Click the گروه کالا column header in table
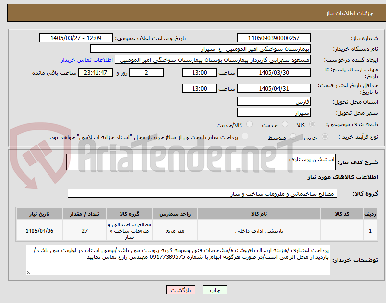Viewport: 386px width, 303px height. point(129,214)
